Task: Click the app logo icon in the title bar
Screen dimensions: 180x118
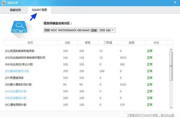Action: click(x=4, y=3)
